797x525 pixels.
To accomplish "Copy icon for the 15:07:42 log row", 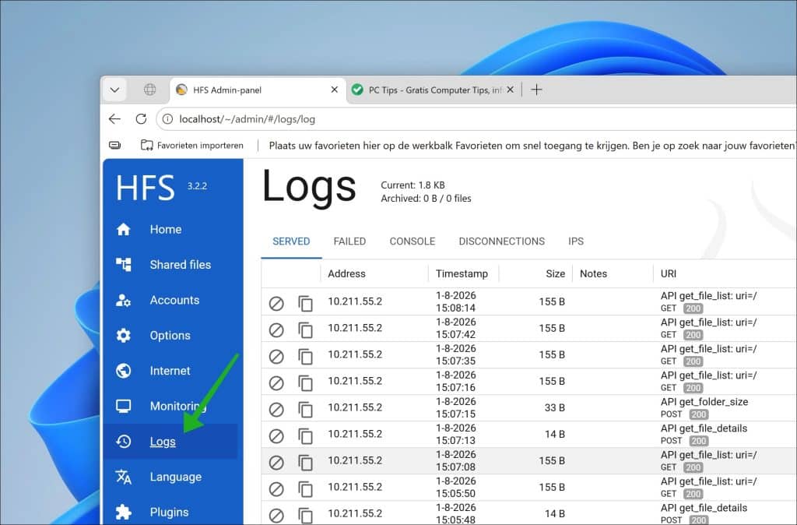I will pyautogui.click(x=305, y=330).
